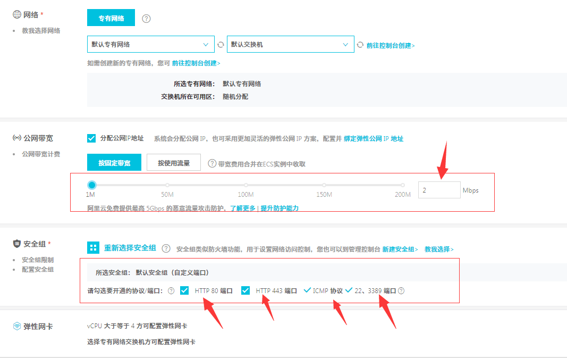Click help icon next to 带宽费用 note

click(x=211, y=164)
